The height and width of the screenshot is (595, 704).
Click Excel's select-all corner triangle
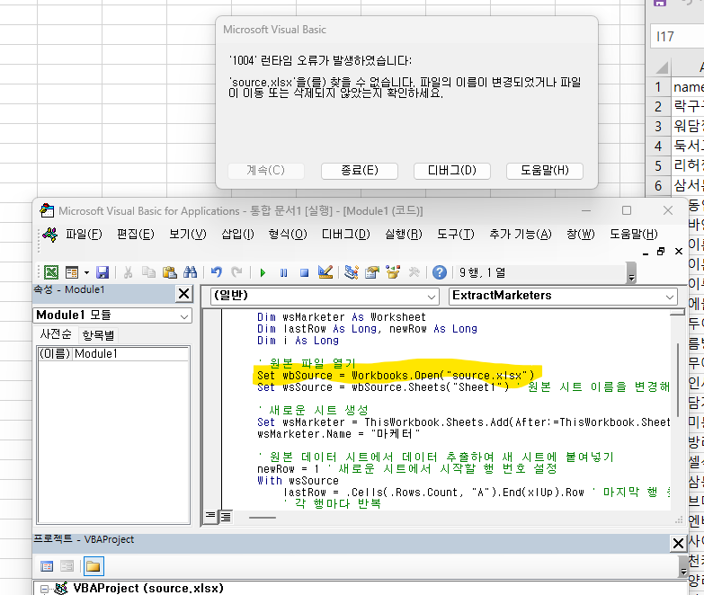coord(662,67)
